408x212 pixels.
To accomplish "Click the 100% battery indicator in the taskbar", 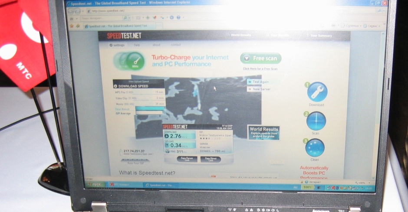I will [x=307, y=187].
